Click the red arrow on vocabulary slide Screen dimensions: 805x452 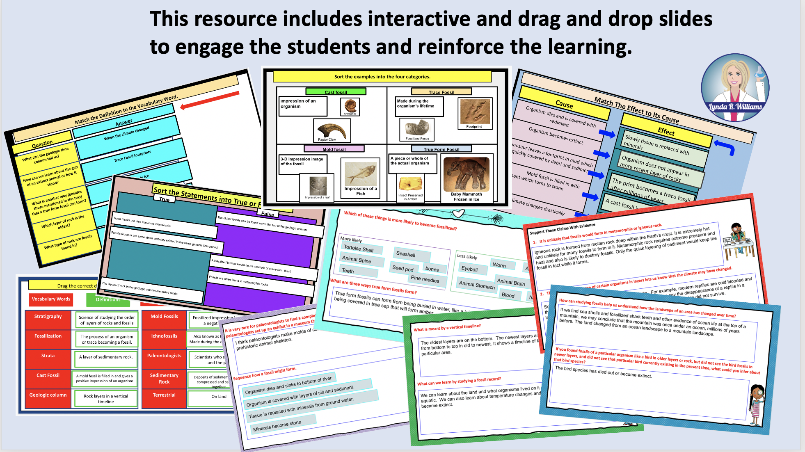209,101
